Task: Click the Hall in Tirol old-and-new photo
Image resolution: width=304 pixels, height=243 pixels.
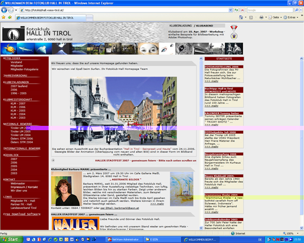Action: [123, 111]
